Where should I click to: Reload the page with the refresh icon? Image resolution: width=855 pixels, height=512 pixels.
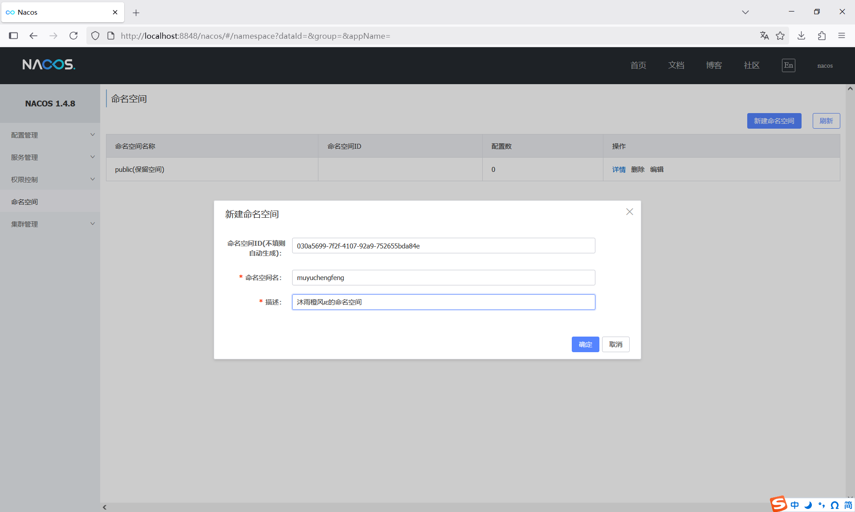point(73,36)
